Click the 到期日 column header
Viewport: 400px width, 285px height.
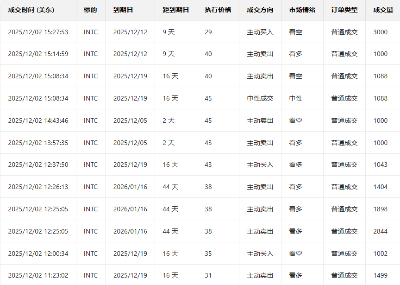123,10
